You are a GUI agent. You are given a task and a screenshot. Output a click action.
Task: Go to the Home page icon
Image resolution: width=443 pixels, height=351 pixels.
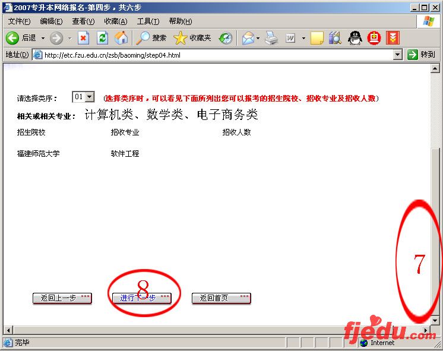coord(121,38)
